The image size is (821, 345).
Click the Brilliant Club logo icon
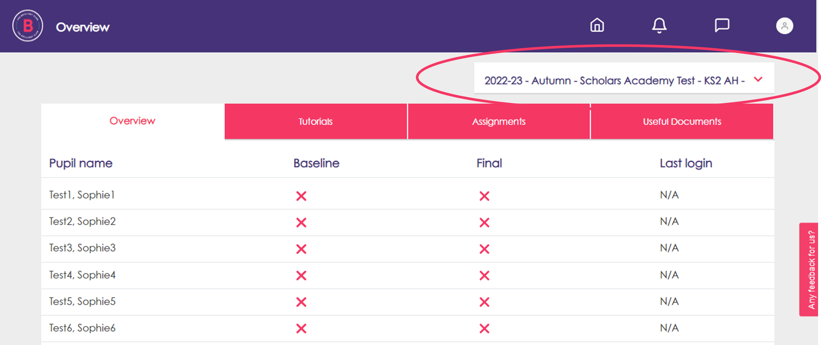[27, 26]
